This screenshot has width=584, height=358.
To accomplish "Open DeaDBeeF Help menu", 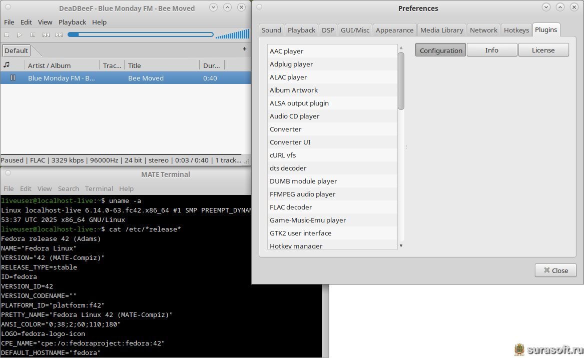I will pyautogui.click(x=99, y=22).
